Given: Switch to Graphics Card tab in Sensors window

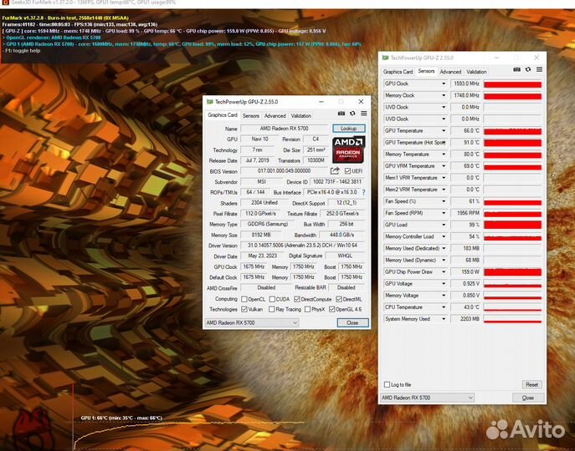Looking at the screenshot, I should 398,72.
